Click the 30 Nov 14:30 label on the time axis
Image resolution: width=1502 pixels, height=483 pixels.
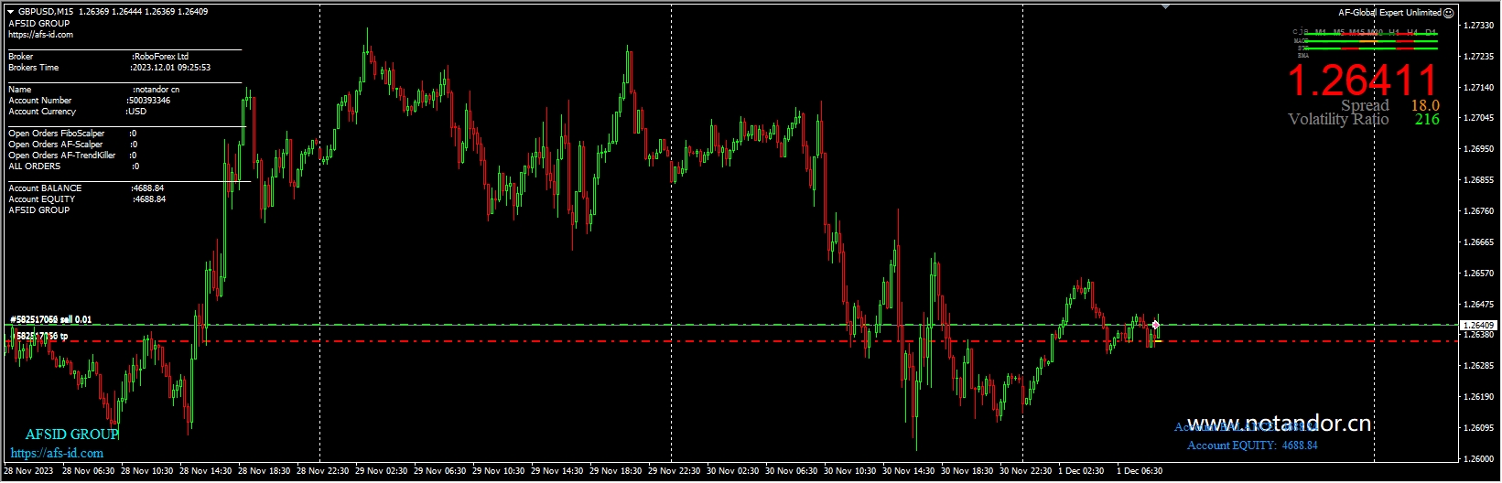908,471
